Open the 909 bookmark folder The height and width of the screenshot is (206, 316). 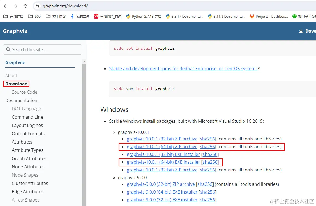click(x=35, y=17)
